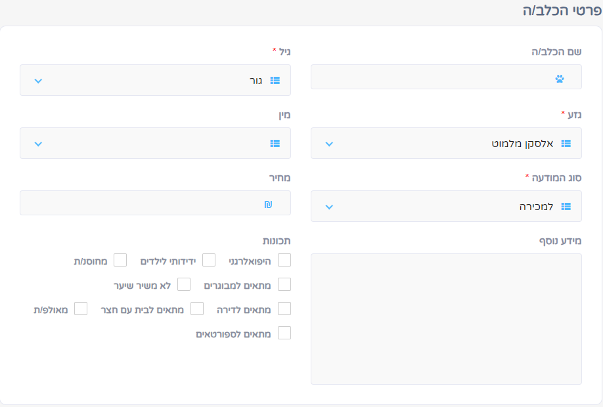Click the list icon in the גזע field
Screen dimensions: 603x407
[566, 143]
